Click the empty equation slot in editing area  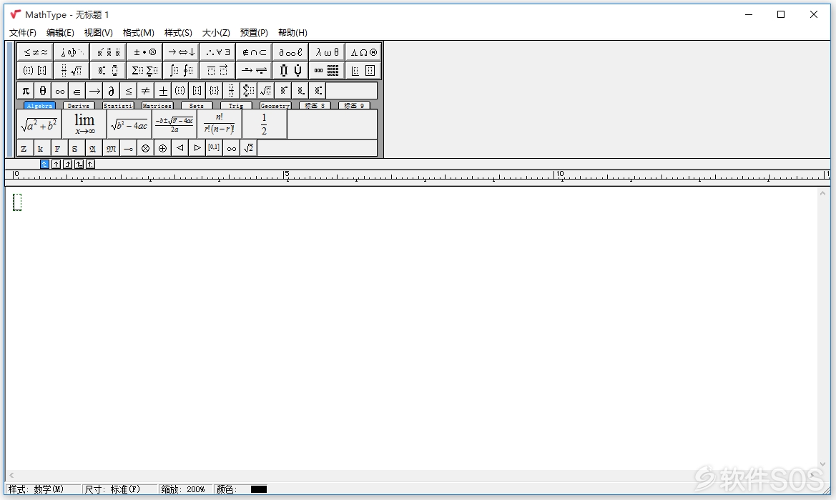[x=17, y=202]
